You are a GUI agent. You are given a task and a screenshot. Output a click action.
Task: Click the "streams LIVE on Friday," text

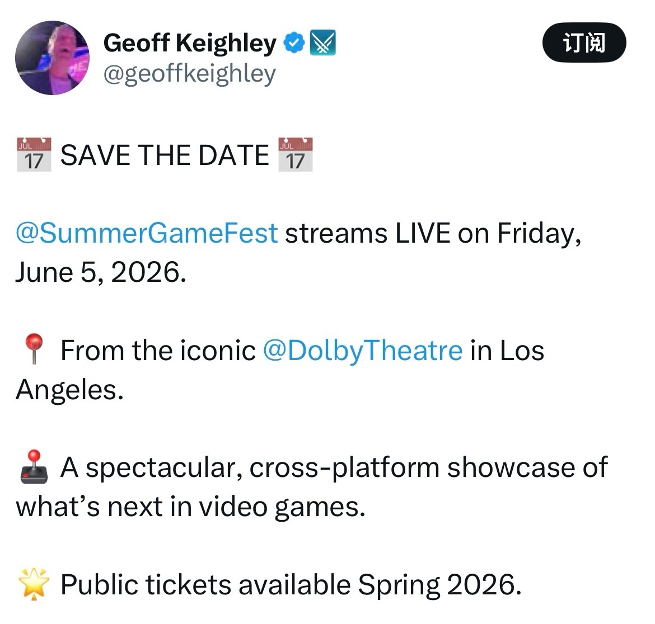(433, 233)
